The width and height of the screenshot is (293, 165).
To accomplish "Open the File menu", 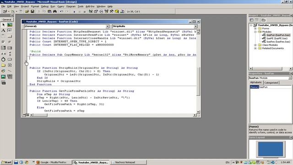I will (3, 6).
